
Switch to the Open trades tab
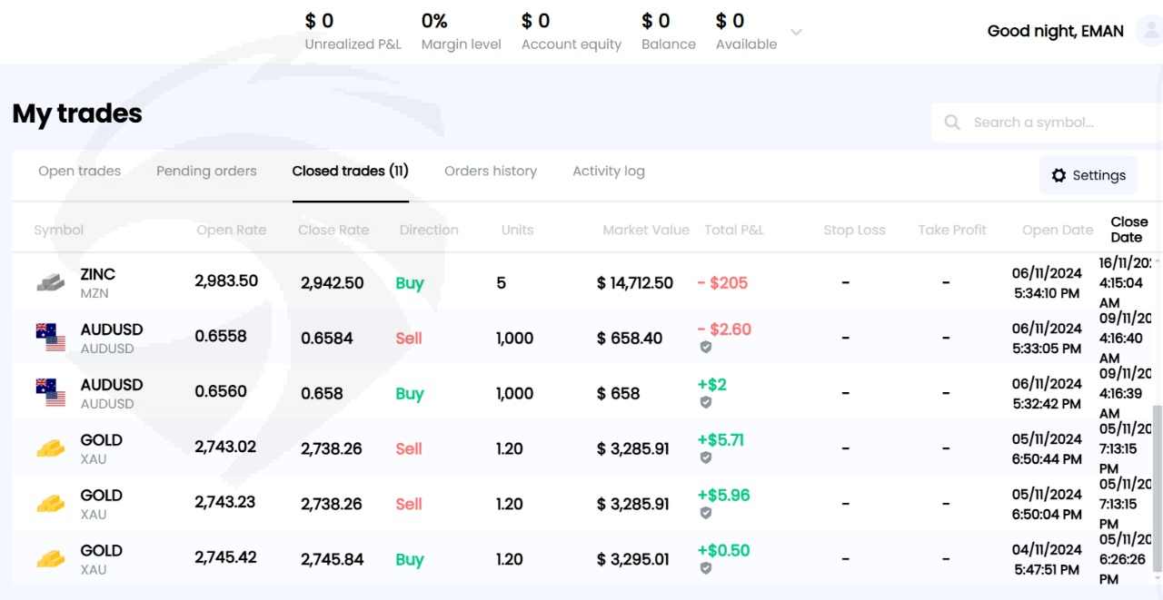(80, 171)
